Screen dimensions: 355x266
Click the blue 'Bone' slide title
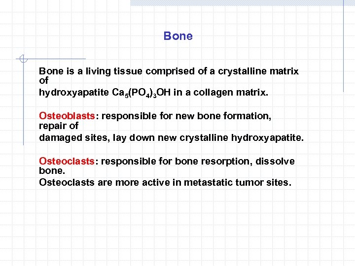click(178, 36)
